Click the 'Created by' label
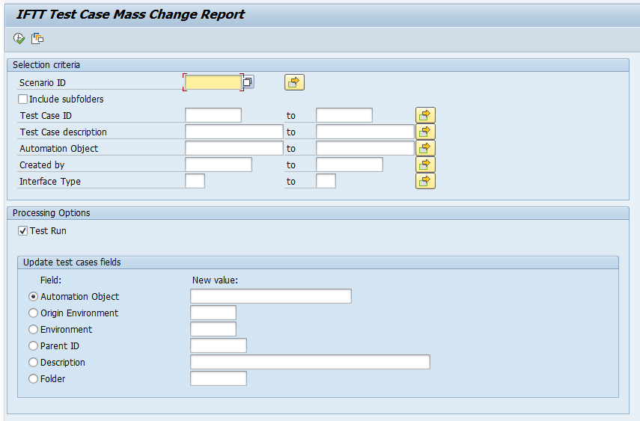 42,165
